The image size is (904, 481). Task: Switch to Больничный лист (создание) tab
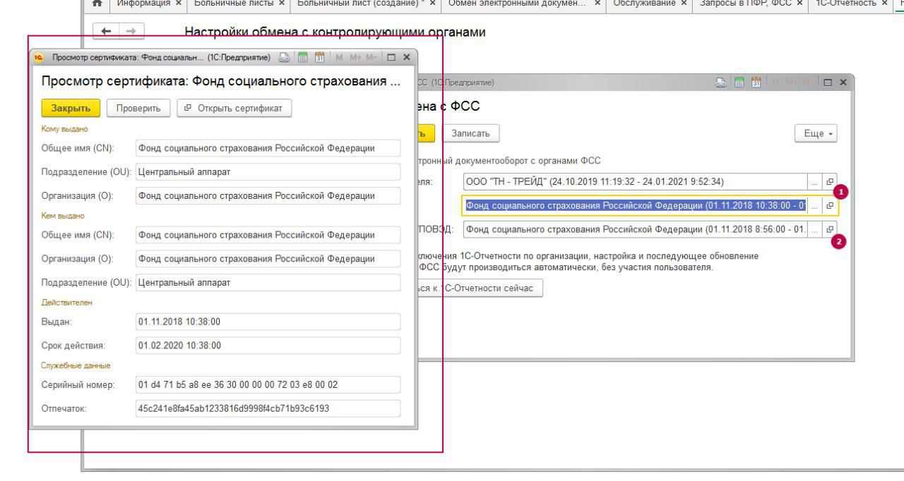(x=359, y=4)
